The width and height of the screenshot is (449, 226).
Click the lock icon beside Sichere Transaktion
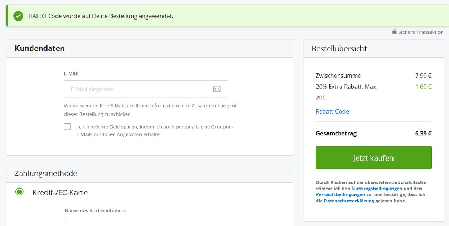click(x=394, y=32)
